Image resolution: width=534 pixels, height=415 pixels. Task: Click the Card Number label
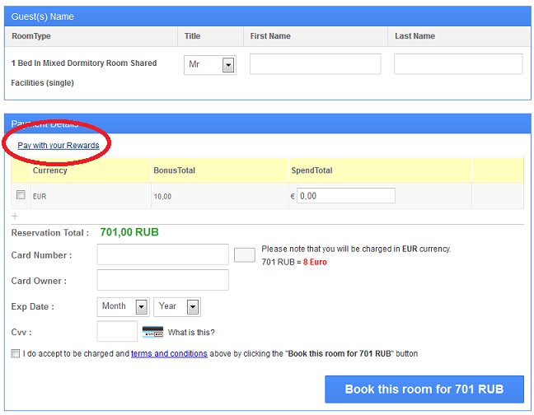point(41,255)
